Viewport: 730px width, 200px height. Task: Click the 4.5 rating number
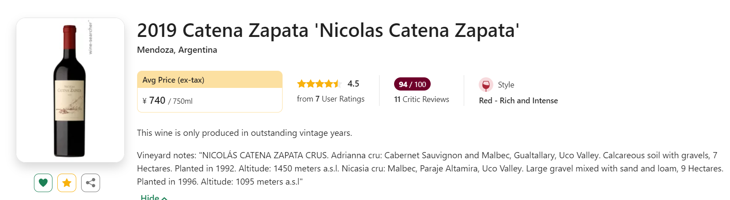353,84
